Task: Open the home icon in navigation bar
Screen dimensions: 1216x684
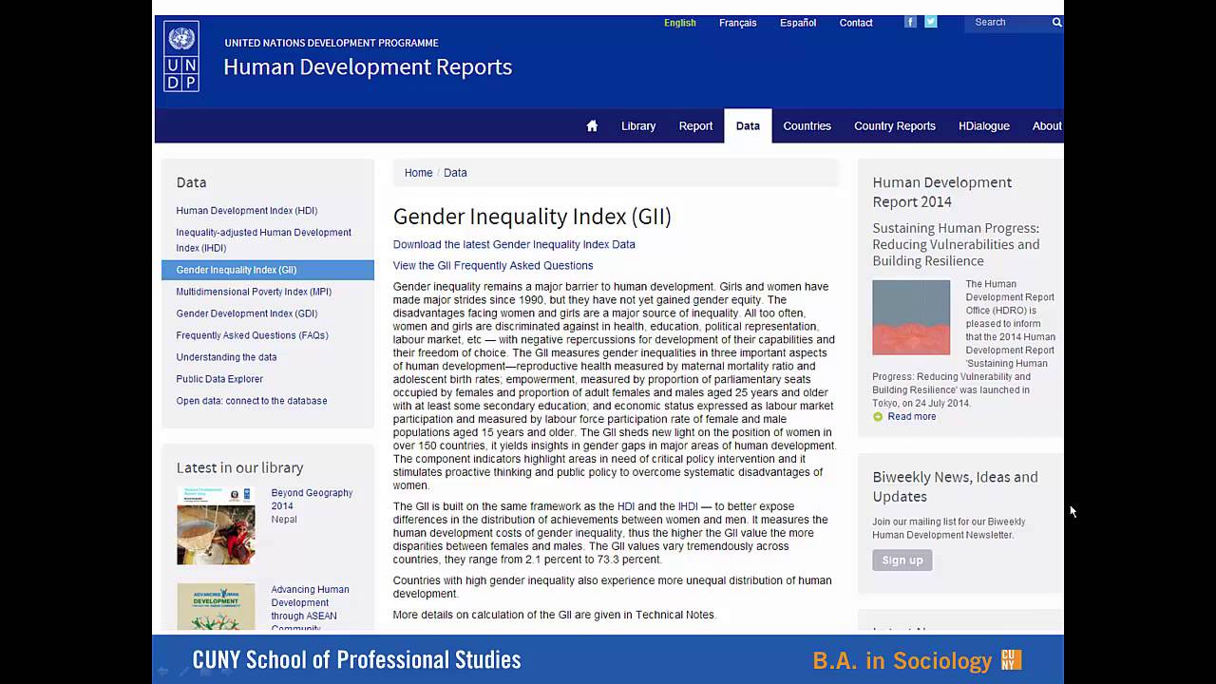Action: coord(592,125)
